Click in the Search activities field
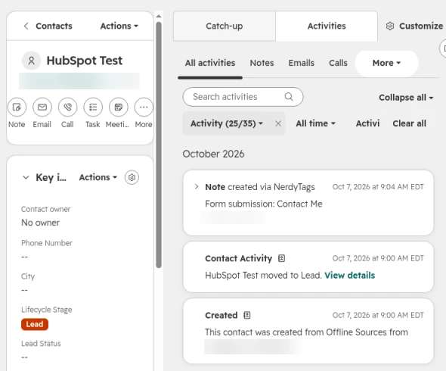 [243, 97]
